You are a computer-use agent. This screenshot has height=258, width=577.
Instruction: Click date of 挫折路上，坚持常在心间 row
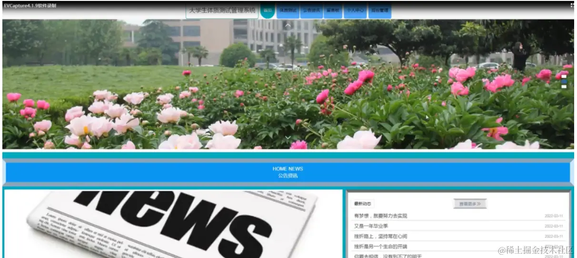point(554,237)
